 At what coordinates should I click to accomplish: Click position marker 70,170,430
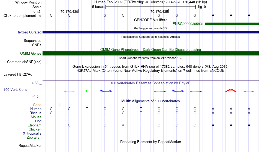[x=69, y=11]
